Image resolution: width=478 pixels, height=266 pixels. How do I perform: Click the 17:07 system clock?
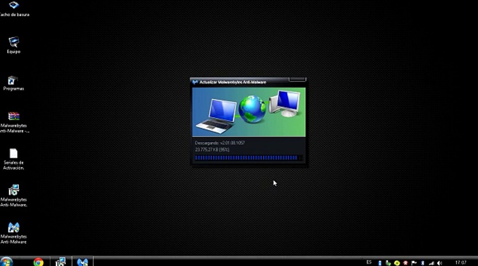461,263
